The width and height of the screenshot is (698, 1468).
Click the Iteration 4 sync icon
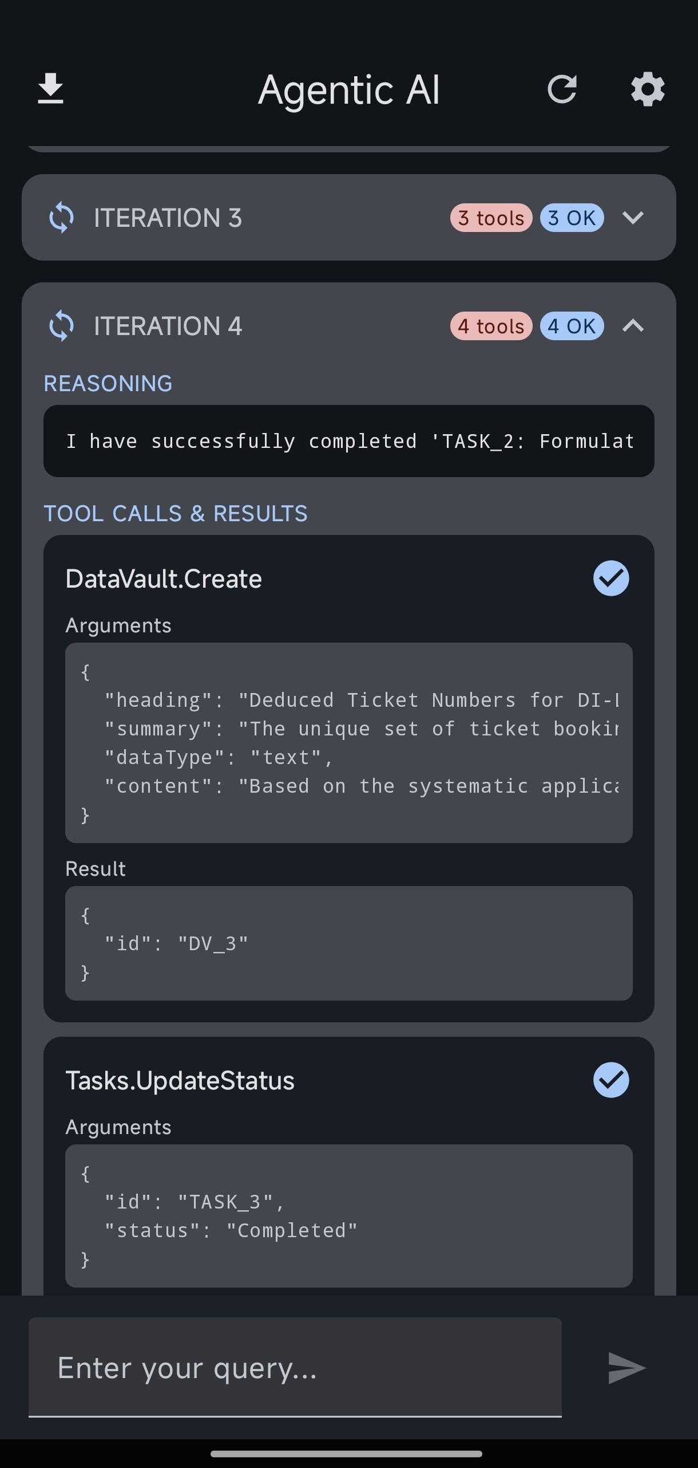[x=61, y=326]
